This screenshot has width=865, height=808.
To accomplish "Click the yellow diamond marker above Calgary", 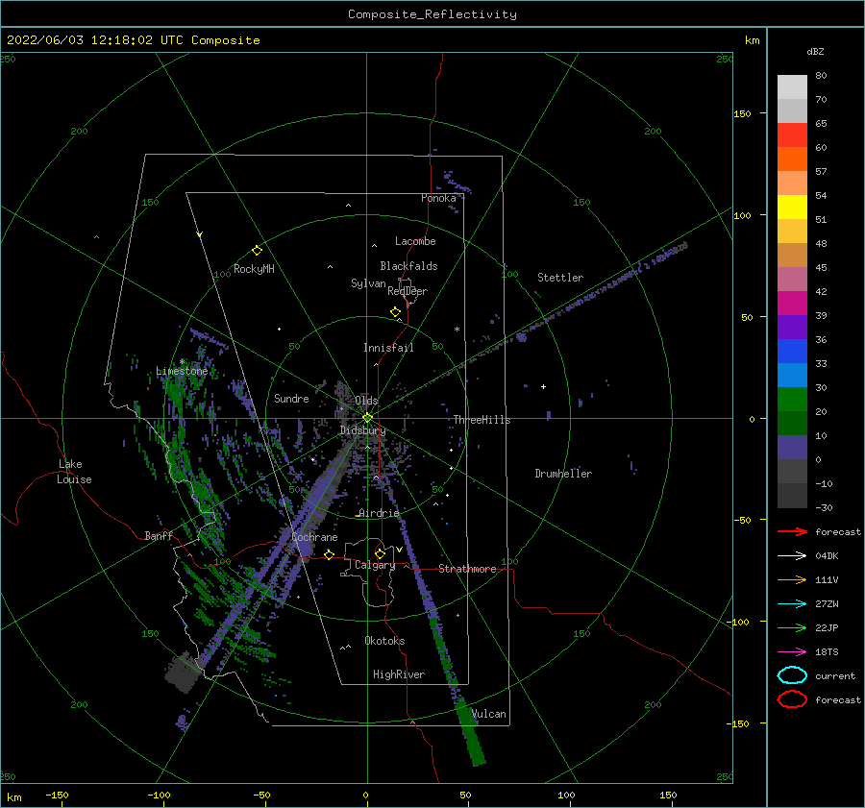I will tap(380, 553).
